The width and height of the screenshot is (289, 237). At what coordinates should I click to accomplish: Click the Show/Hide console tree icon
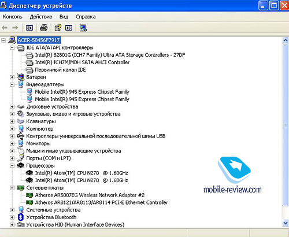pos(29,28)
